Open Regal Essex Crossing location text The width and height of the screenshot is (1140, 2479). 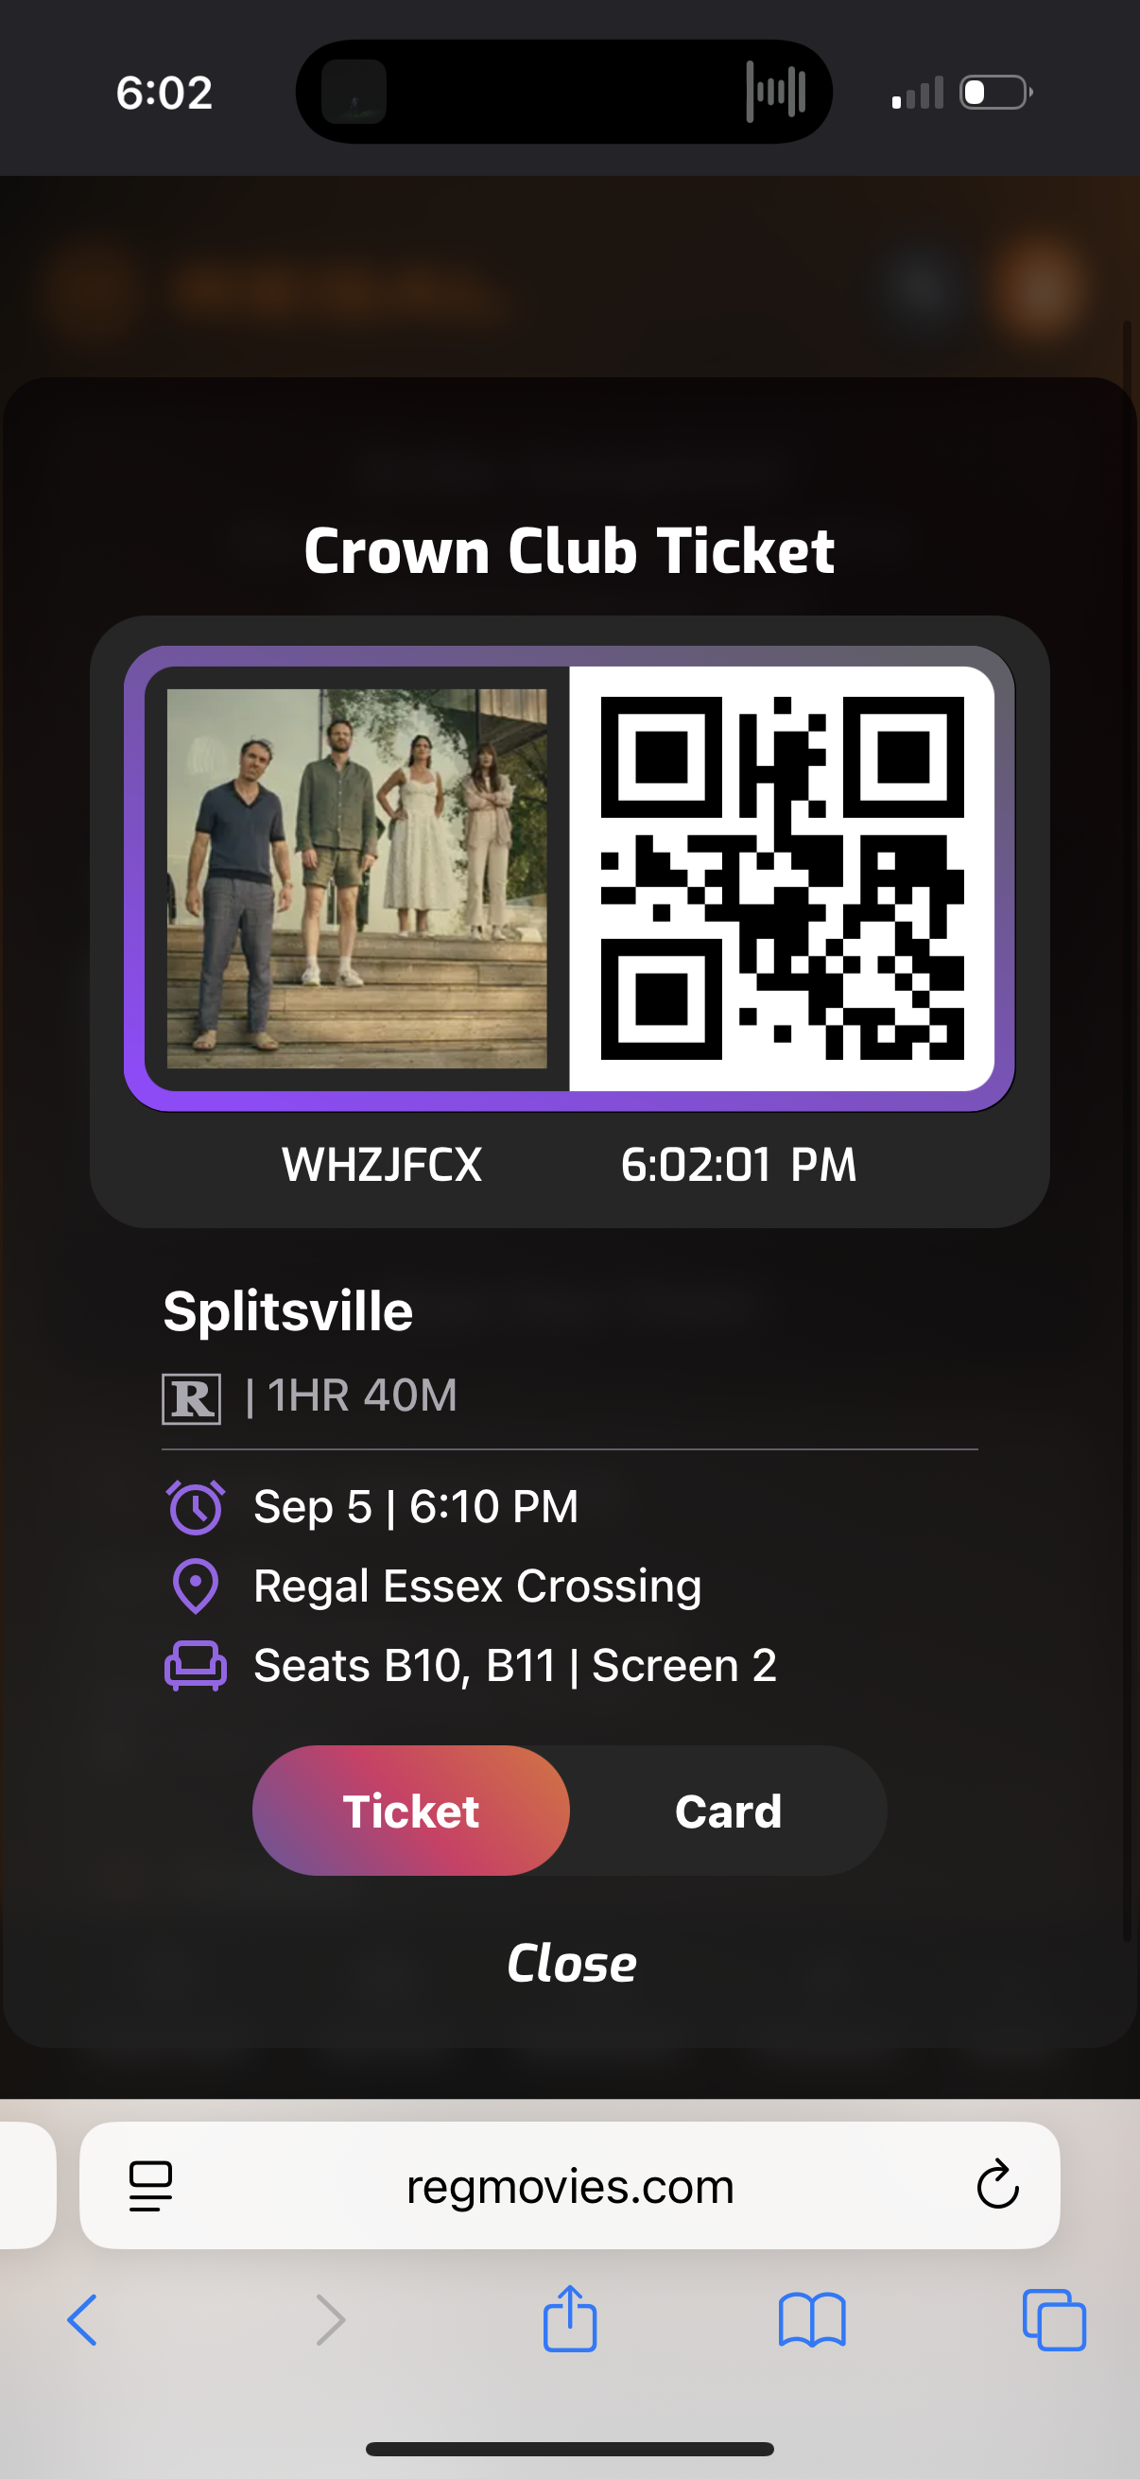click(477, 1586)
